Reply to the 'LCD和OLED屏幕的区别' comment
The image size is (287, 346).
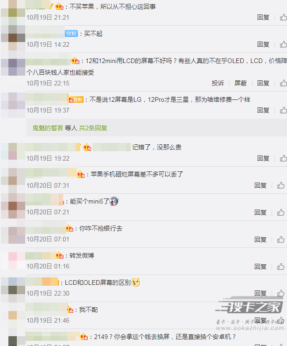tap(260, 293)
